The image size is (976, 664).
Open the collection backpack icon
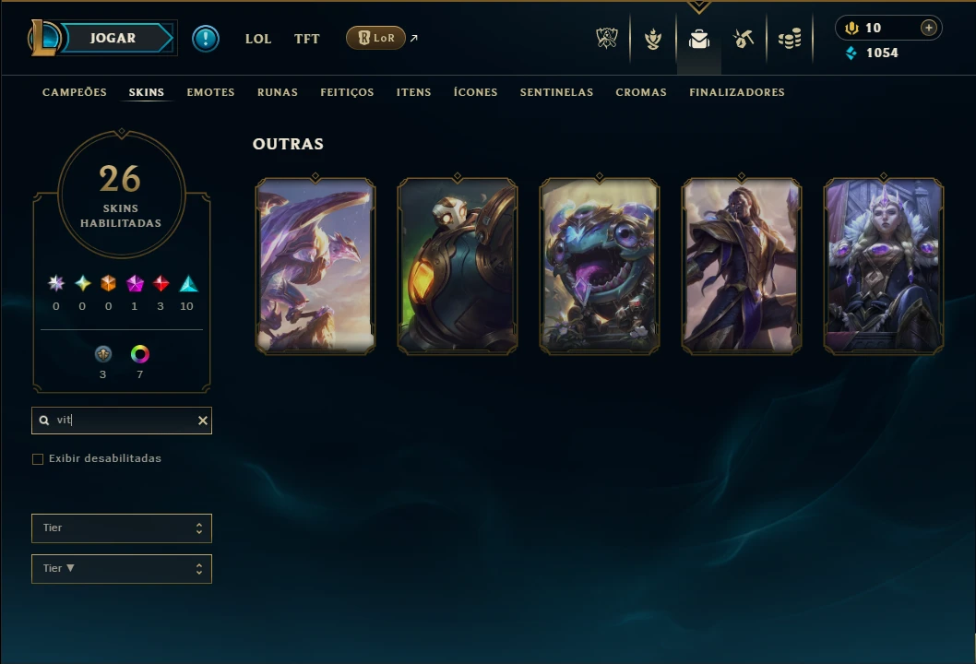699,40
